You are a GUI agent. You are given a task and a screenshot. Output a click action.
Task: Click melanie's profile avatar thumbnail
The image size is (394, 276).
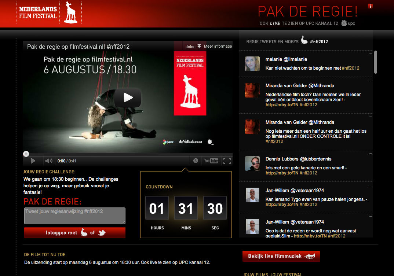coord(252,64)
